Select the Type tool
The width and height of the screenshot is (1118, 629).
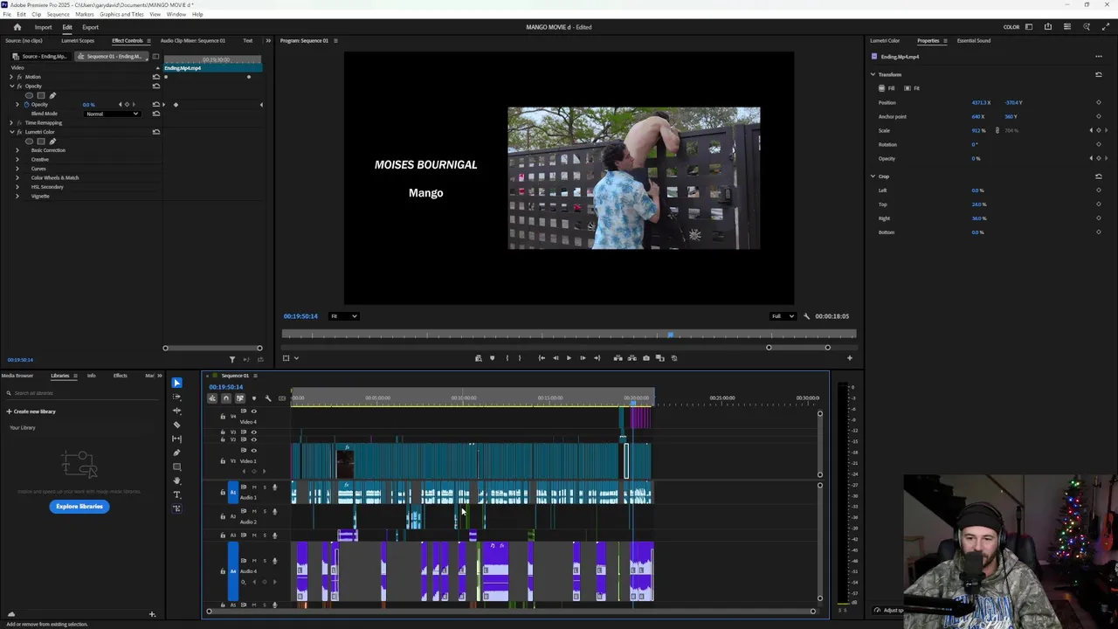tap(176, 494)
